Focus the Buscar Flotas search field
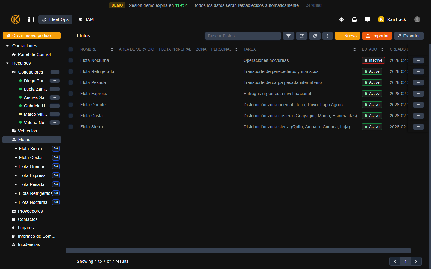 243,36
